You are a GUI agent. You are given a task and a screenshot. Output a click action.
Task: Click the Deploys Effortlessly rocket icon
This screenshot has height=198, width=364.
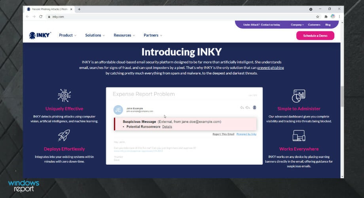64,135
